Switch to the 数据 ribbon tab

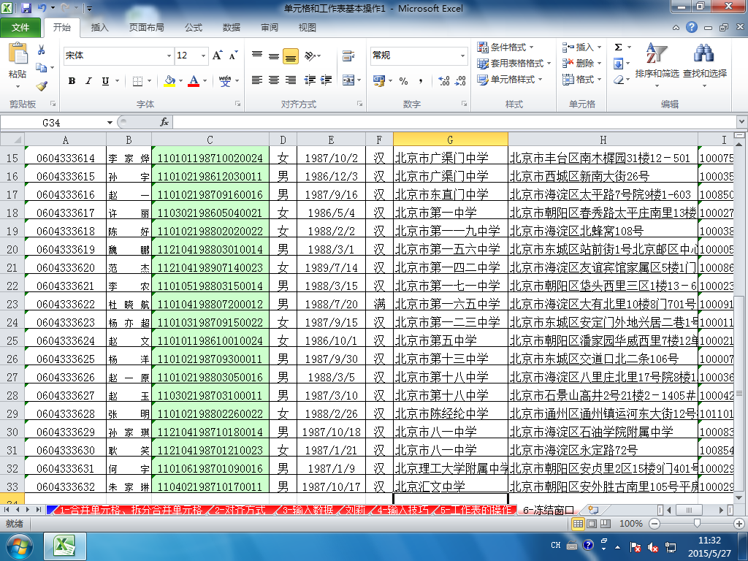(x=232, y=28)
